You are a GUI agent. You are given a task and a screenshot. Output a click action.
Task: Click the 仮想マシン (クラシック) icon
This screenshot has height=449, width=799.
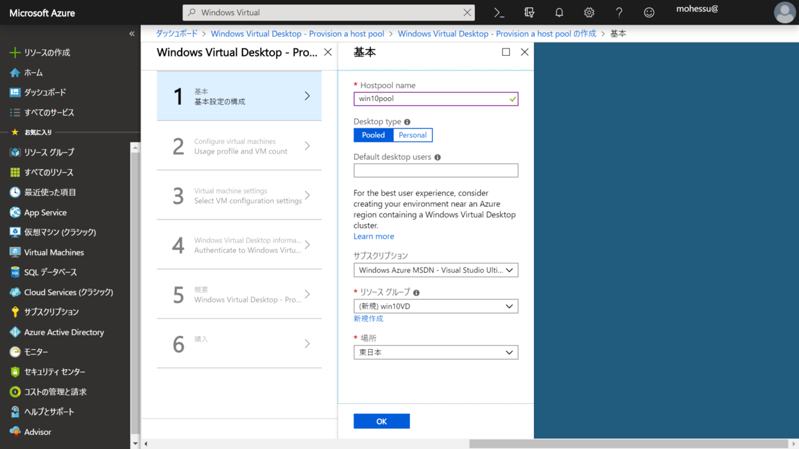click(15, 232)
